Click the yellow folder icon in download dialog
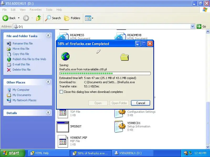The image size is (210, 157). point(124,57)
